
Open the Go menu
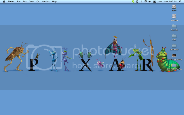point(38,2)
